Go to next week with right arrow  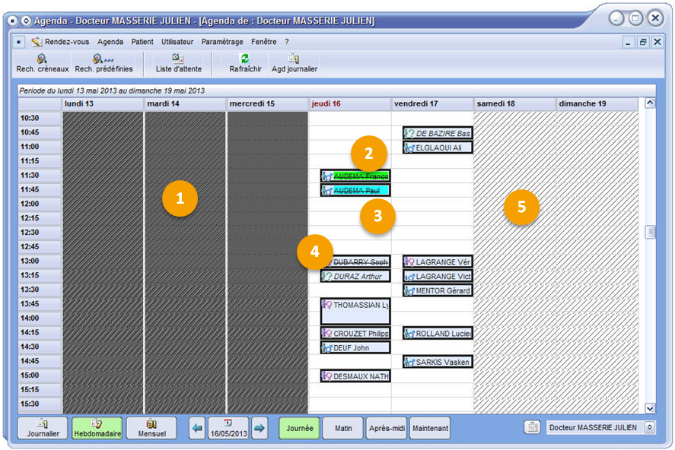pos(259,428)
